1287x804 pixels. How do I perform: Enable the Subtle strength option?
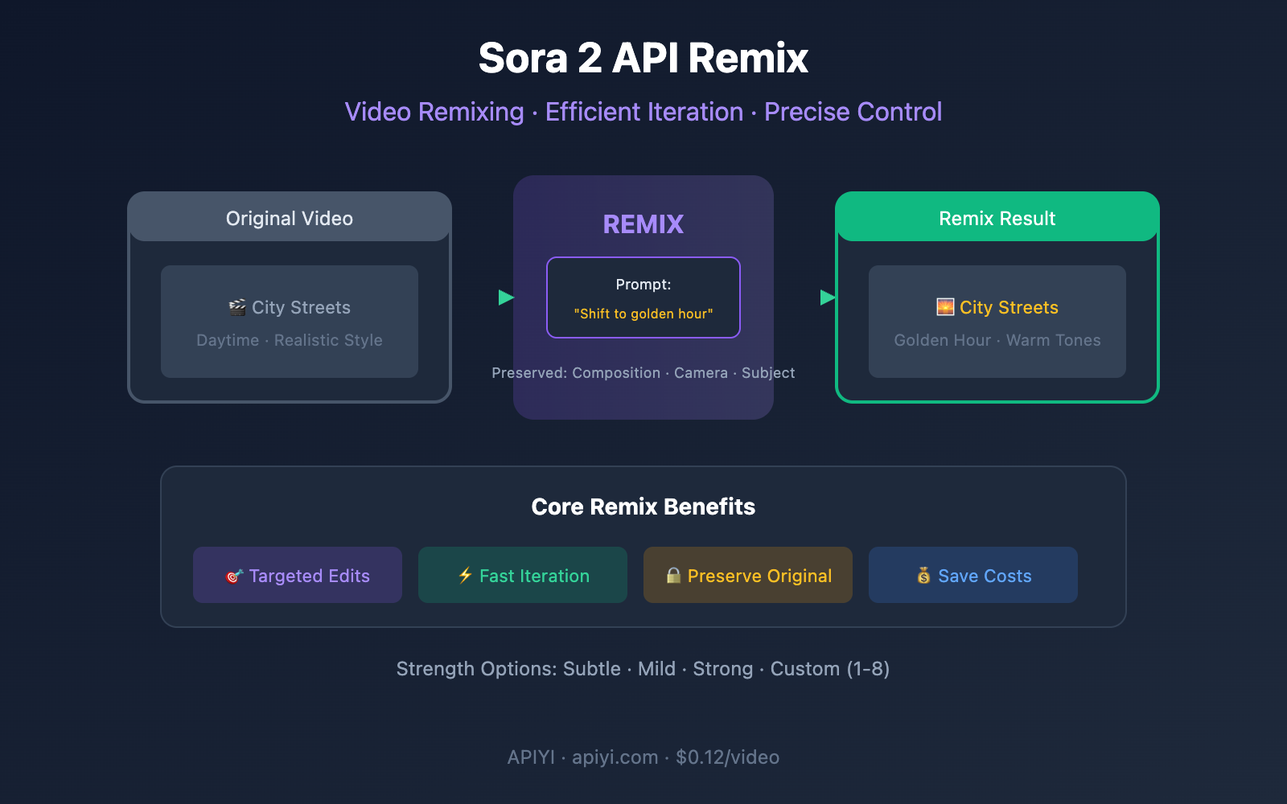coord(591,668)
